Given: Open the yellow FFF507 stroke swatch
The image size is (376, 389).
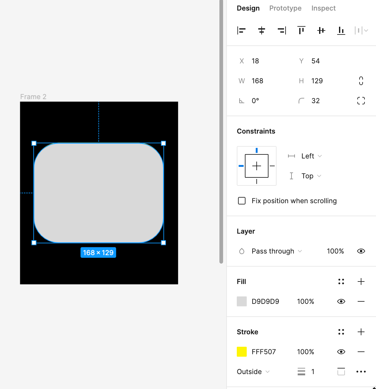Looking at the screenshot, I should (242, 352).
